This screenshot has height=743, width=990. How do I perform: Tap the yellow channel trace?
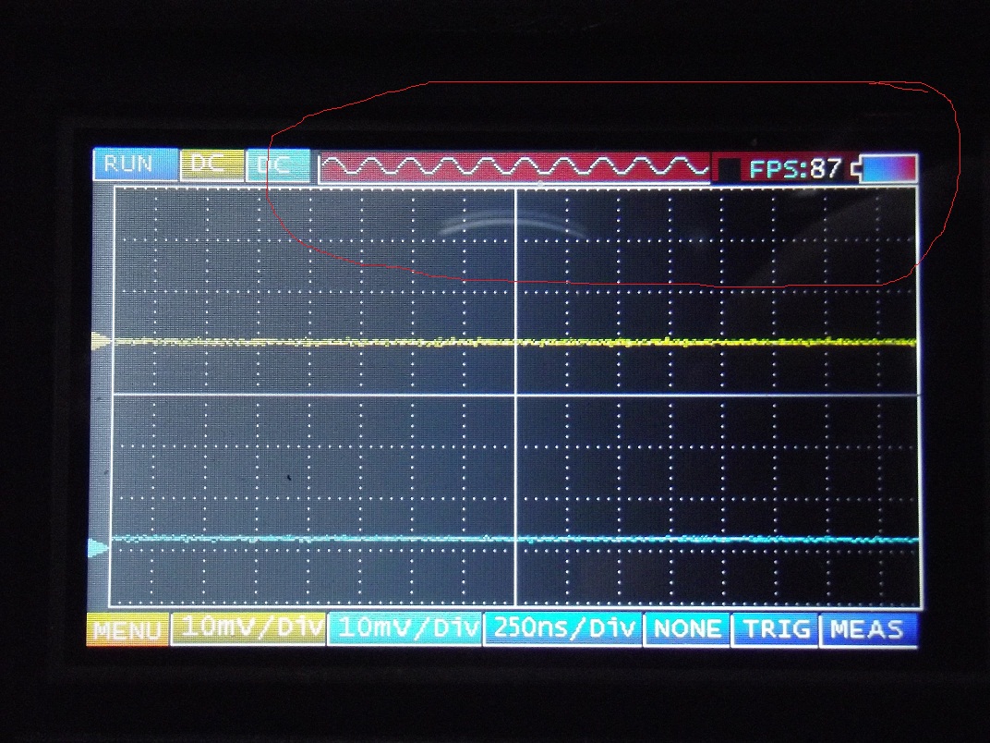(x=514, y=343)
